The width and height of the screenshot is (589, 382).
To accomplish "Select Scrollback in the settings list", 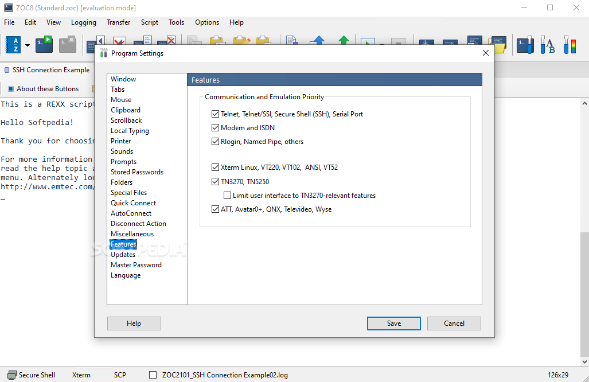I will click(x=126, y=120).
